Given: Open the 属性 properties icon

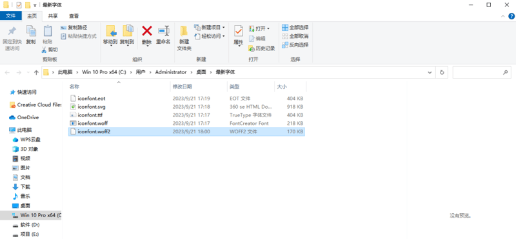Looking at the screenshot, I should 238,32.
